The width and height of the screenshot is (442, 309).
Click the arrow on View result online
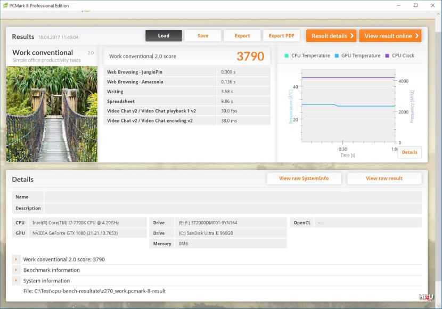(416, 36)
